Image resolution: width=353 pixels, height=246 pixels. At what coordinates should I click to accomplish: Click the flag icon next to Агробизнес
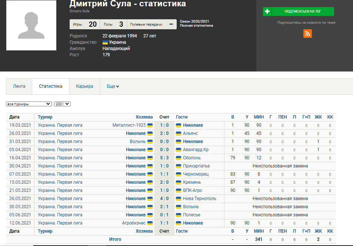[150, 223]
